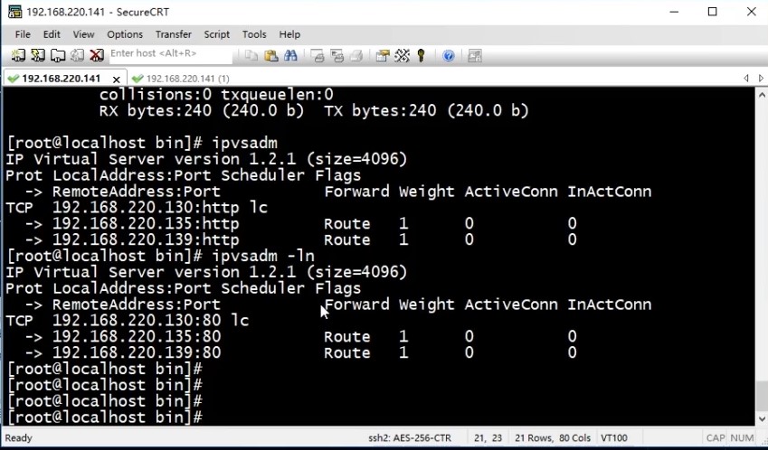Click the '192.168.220.139:80' terminal entry
Image resolution: width=768 pixels, height=450 pixels.
[137, 352]
